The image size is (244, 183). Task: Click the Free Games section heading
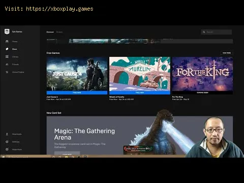point(53,53)
